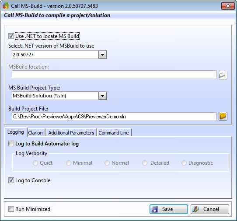Viewport: 237px width, 221px height.
Task: Close the Call MS-Build dialog window
Action: pyautogui.click(x=228, y=6)
